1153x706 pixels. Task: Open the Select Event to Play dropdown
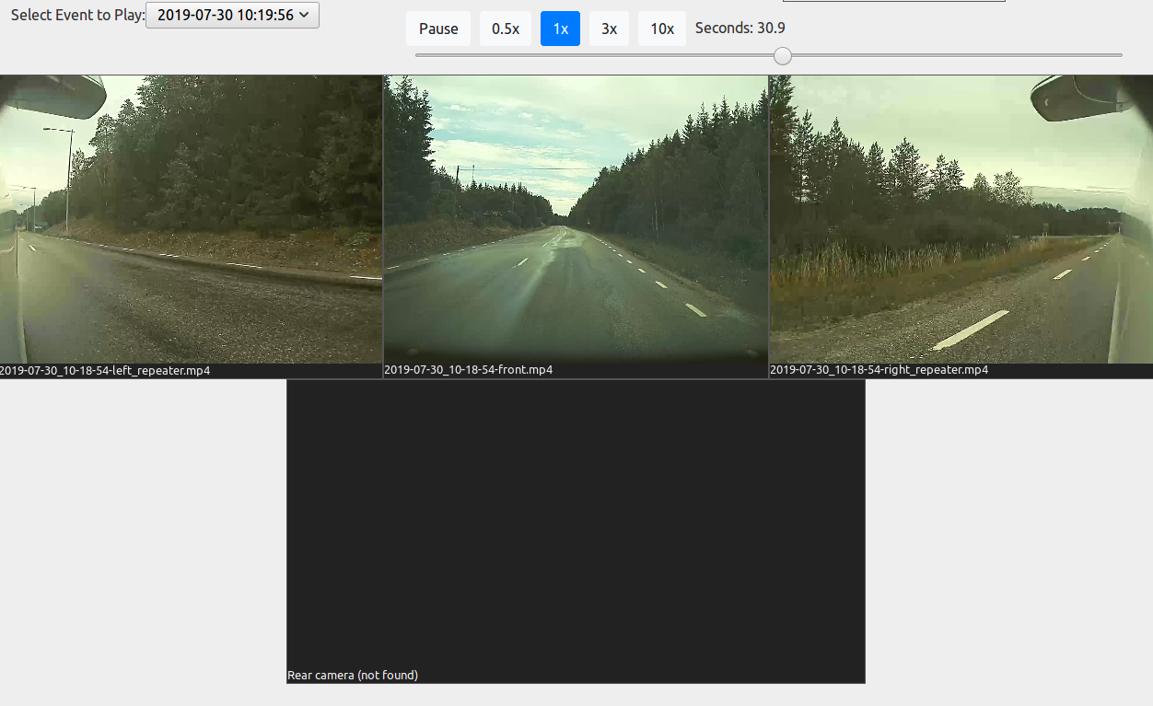232,16
